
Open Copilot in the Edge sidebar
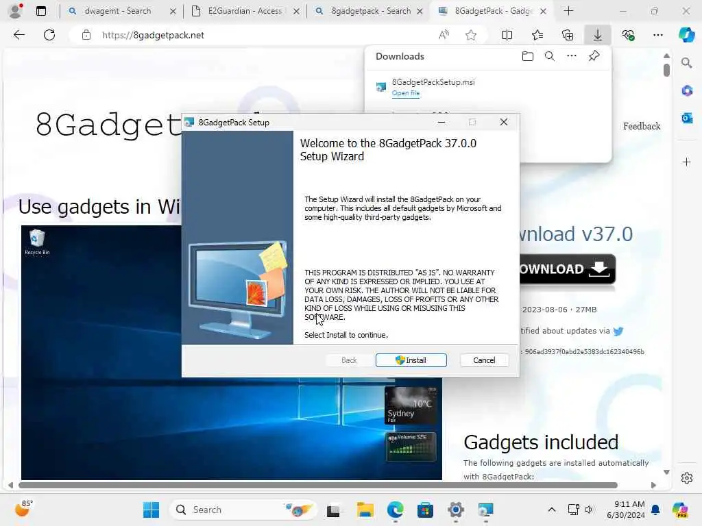coord(687,35)
